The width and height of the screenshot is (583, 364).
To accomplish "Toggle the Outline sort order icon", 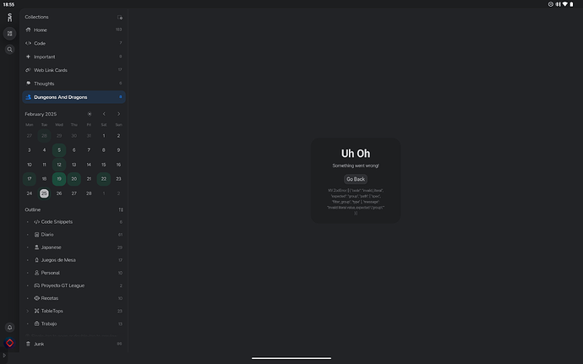I will pos(121,209).
